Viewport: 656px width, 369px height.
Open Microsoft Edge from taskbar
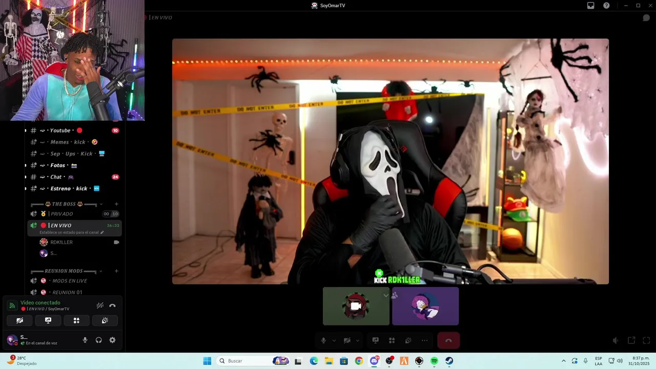point(314,361)
